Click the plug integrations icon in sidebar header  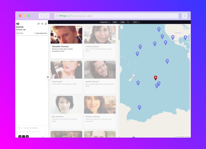[x=38, y=24]
